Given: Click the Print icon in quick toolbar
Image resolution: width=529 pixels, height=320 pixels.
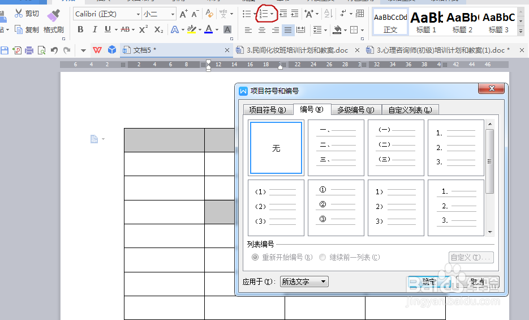Looking at the screenshot, I should pos(29,50).
